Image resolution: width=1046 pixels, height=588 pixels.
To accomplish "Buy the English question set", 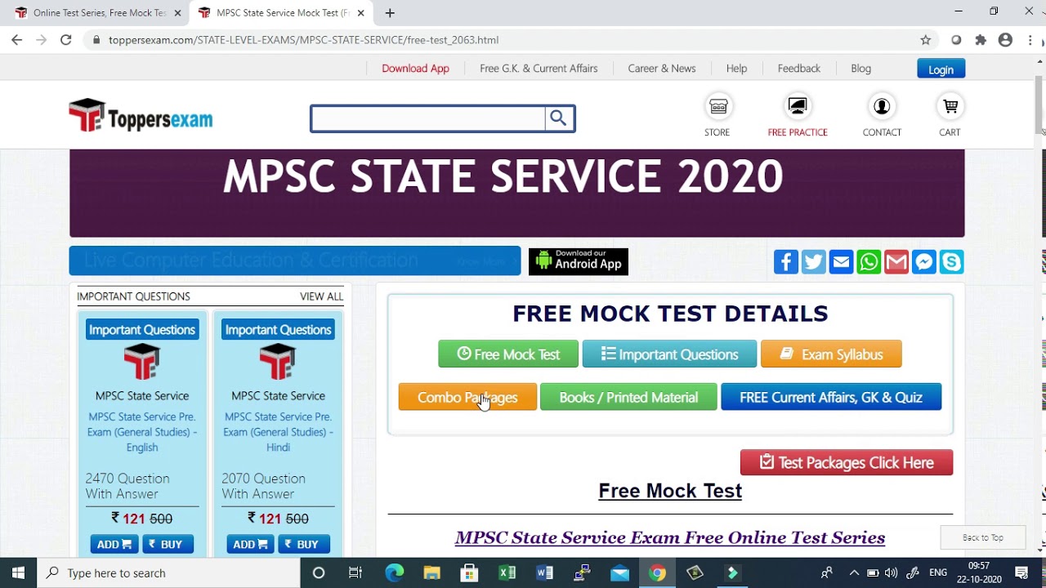I will point(167,545).
